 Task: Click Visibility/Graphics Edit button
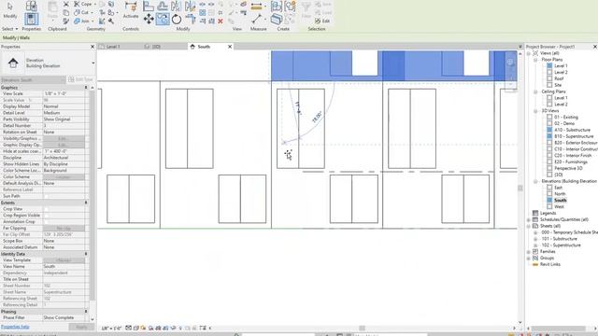(x=64, y=139)
